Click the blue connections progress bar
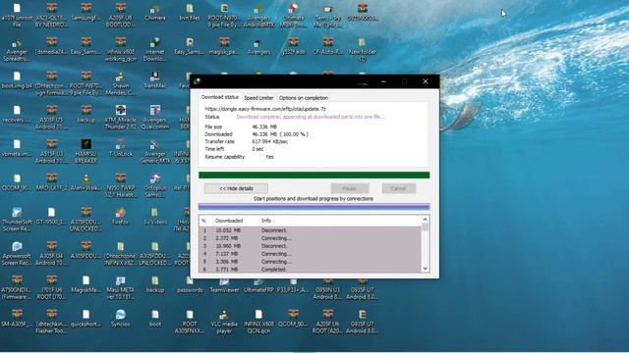 point(314,207)
